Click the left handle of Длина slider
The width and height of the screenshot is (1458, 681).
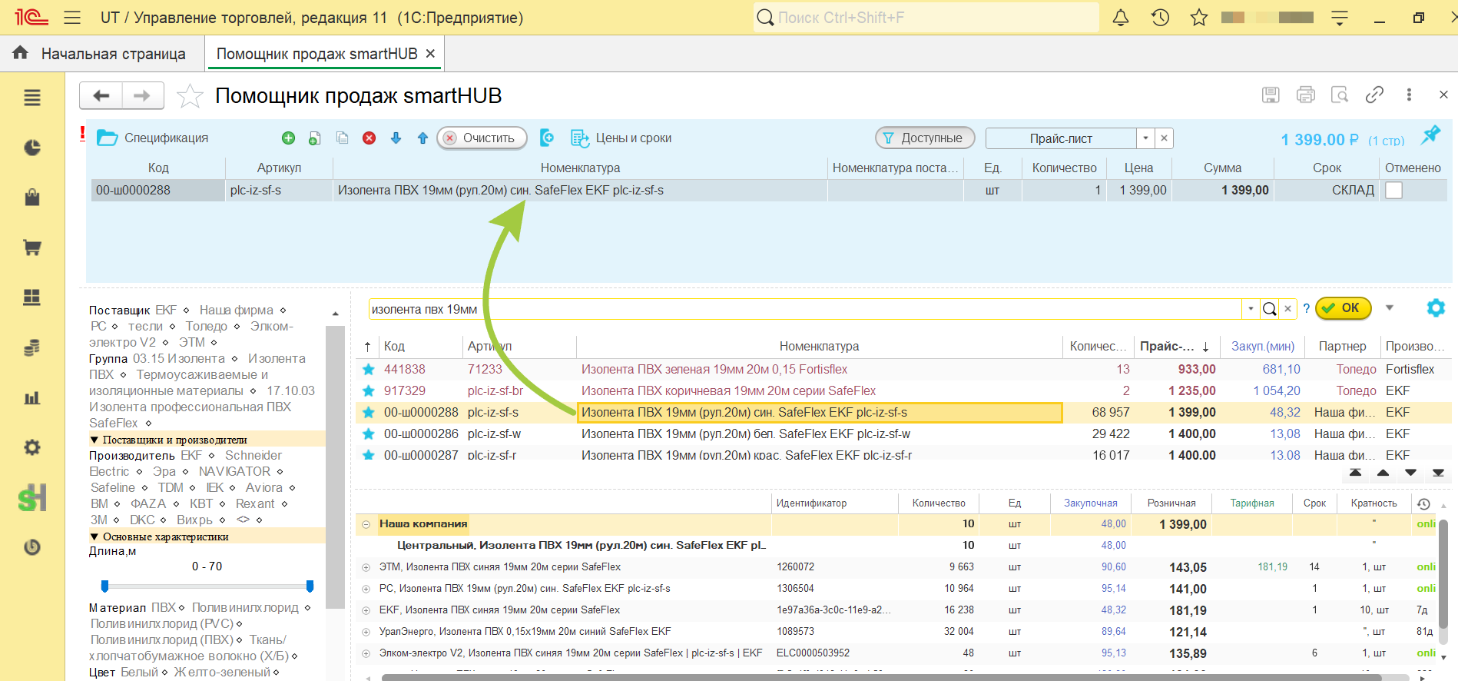[x=105, y=586]
